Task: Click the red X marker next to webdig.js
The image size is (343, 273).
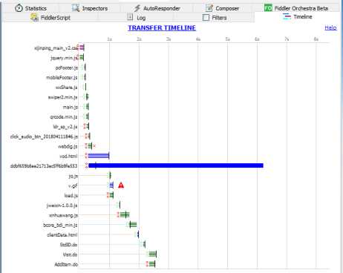Action: click(94, 146)
